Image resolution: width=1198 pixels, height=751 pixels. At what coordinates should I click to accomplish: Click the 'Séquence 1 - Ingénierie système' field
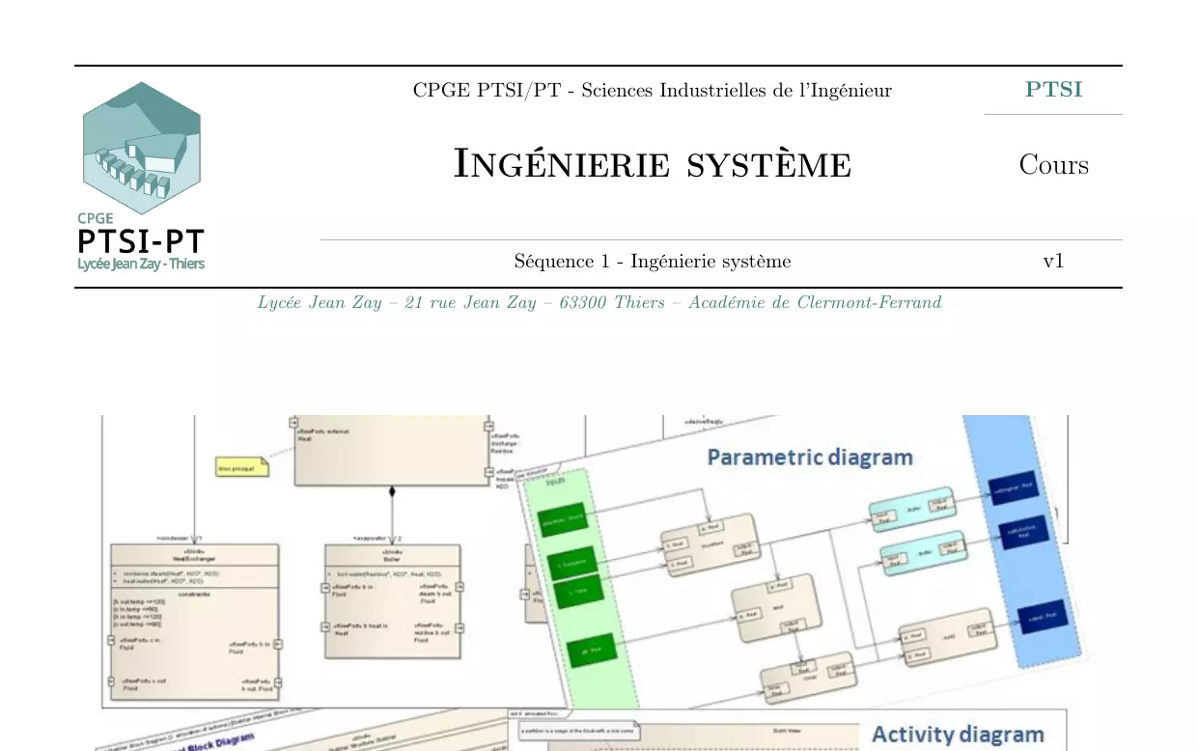[652, 261]
